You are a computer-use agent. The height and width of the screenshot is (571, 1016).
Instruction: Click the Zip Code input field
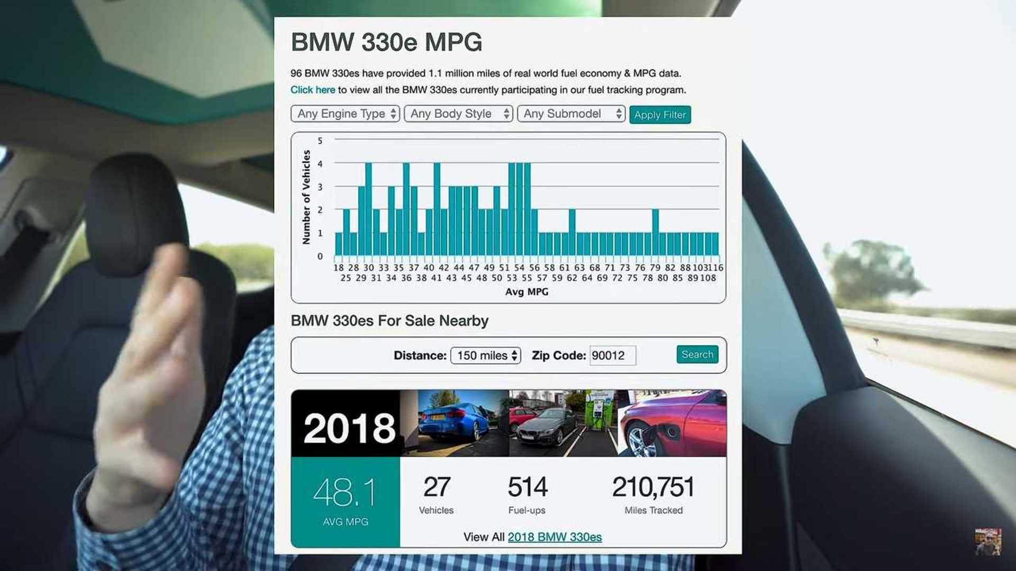612,355
